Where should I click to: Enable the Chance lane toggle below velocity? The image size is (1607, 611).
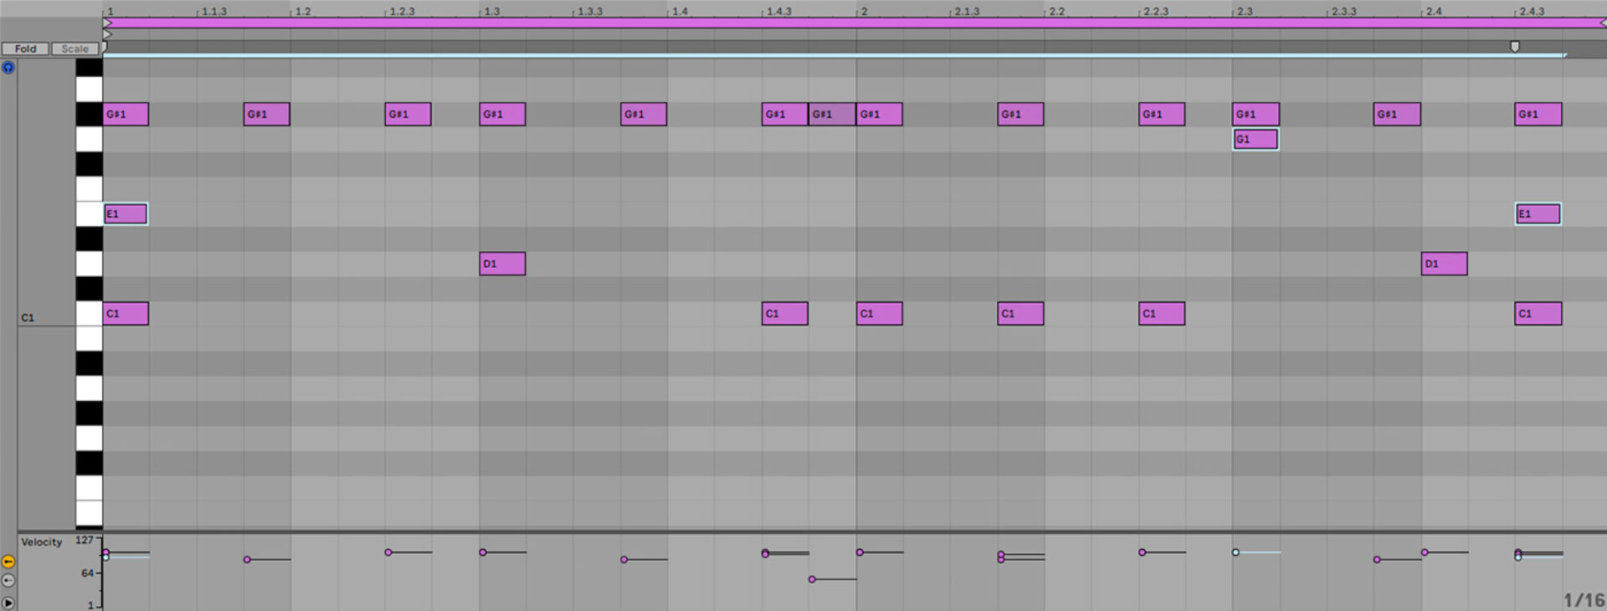pyautogui.click(x=8, y=580)
